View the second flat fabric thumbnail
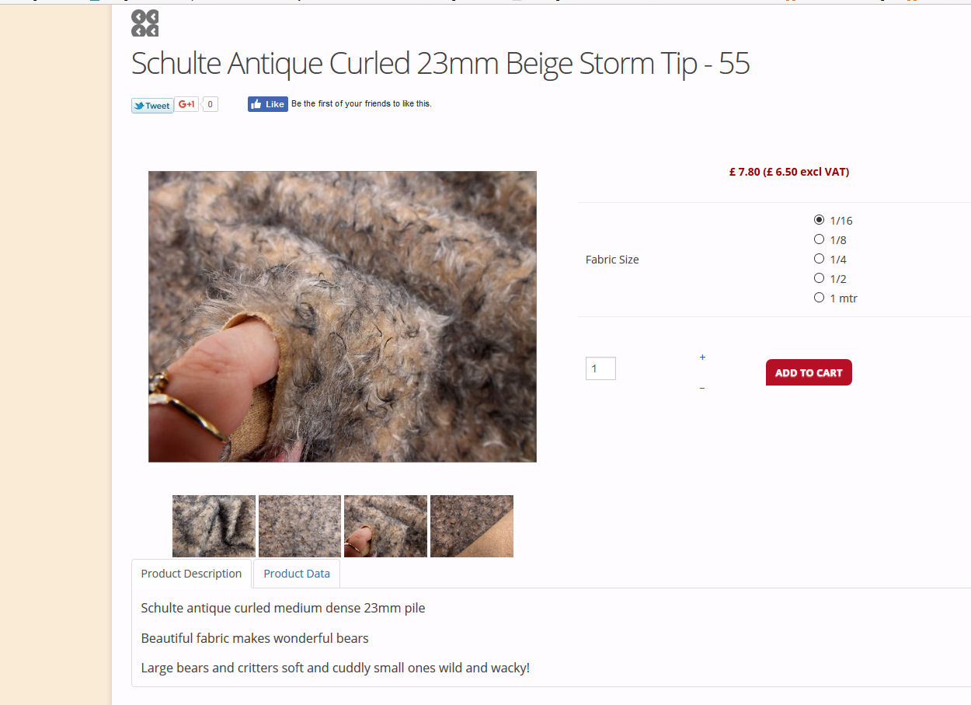 pos(300,526)
